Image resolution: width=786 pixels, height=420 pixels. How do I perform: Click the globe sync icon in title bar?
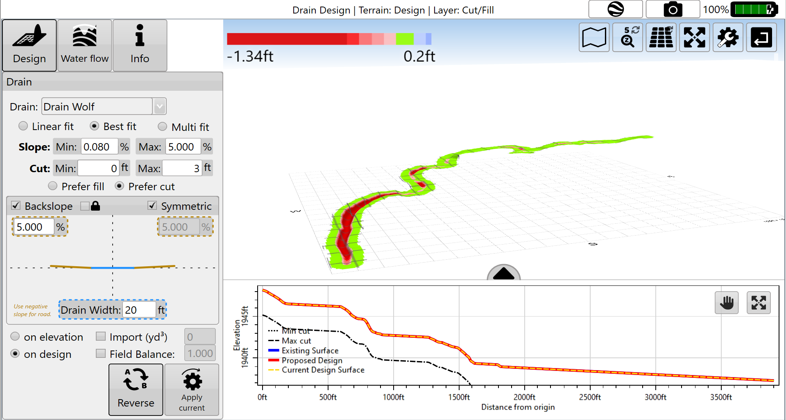615,9
